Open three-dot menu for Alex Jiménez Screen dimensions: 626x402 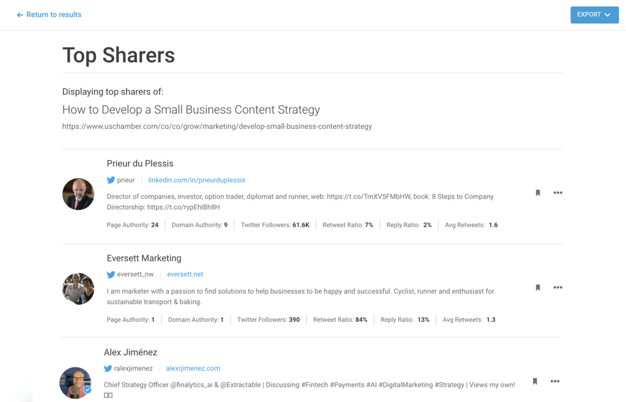[554, 382]
